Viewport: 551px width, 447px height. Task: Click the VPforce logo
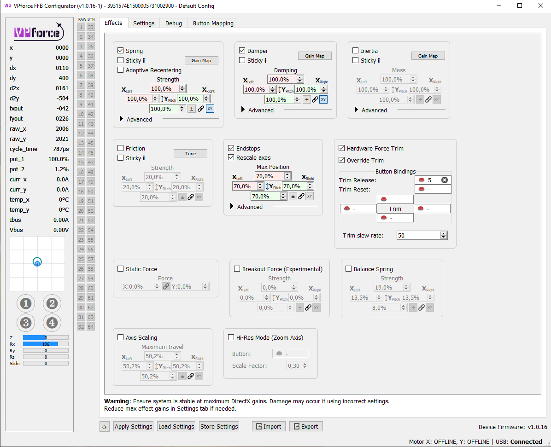[39, 32]
